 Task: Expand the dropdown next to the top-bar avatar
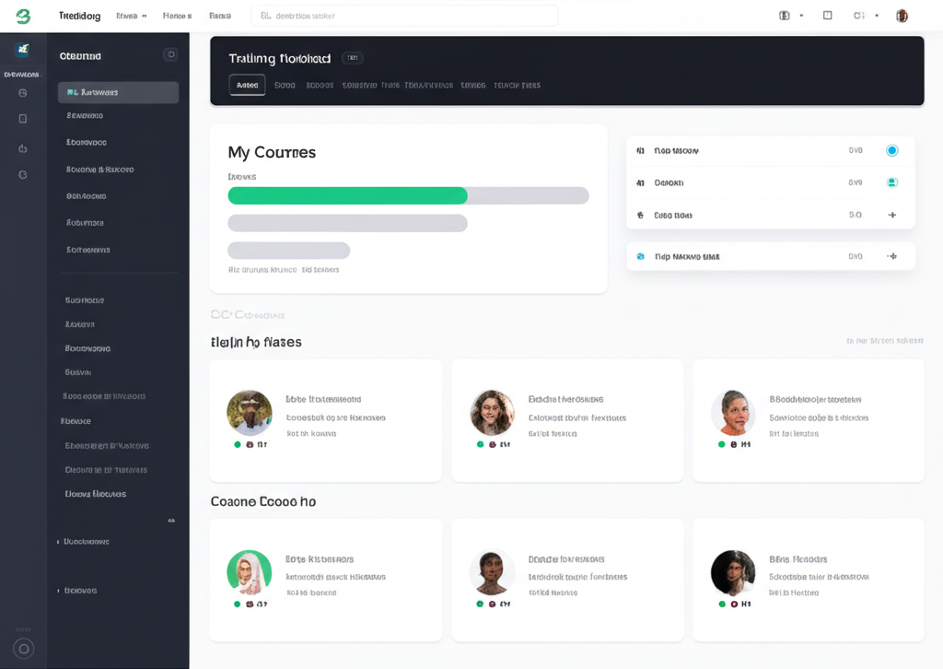coord(877,16)
